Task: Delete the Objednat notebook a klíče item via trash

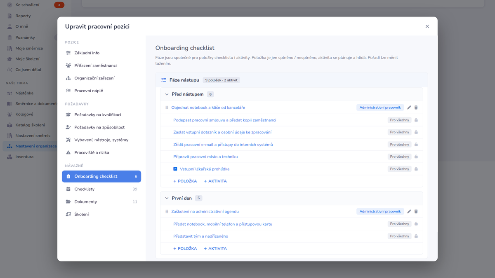Action: click(416, 107)
